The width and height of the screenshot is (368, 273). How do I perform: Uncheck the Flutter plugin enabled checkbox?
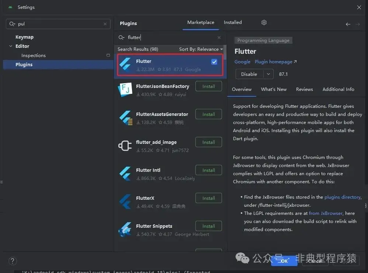(x=214, y=62)
